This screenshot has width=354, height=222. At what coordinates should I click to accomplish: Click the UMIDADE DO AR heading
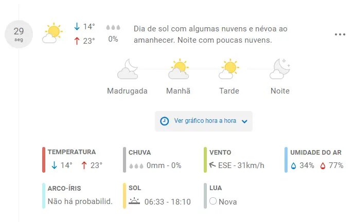[x=316, y=152]
